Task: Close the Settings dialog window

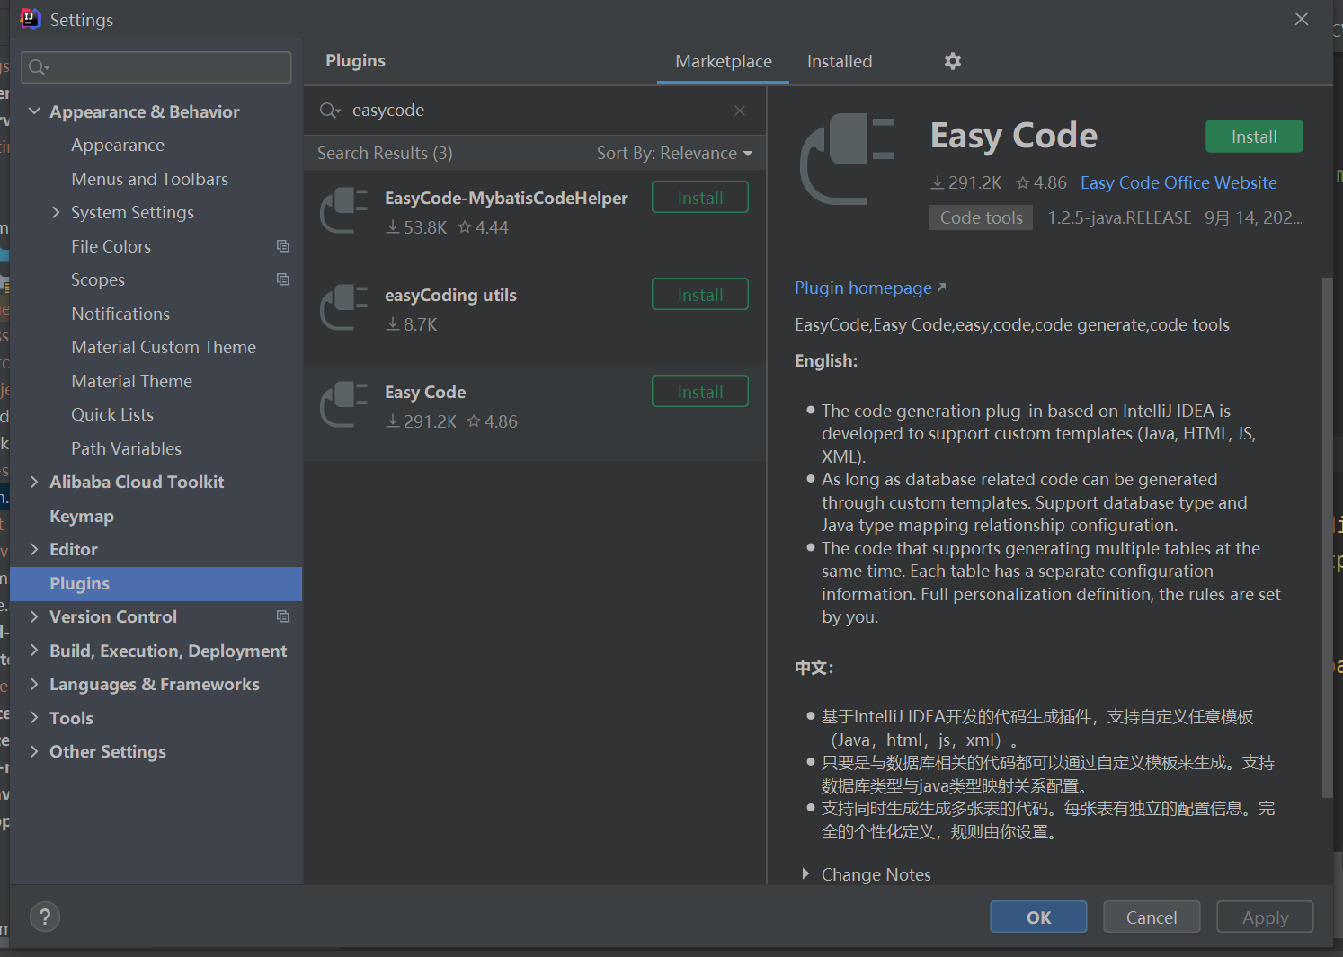Action: pos(1301,19)
